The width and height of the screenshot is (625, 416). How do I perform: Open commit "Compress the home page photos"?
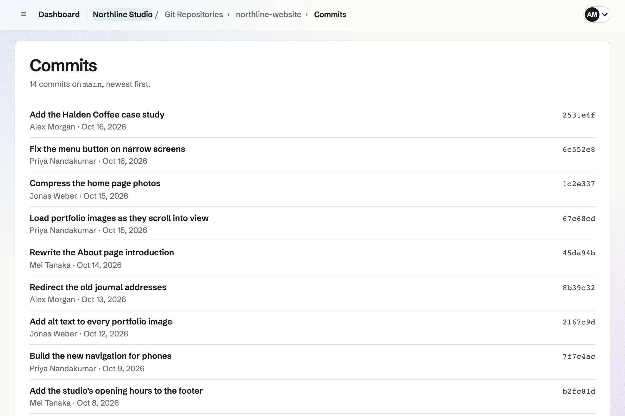tap(95, 183)
